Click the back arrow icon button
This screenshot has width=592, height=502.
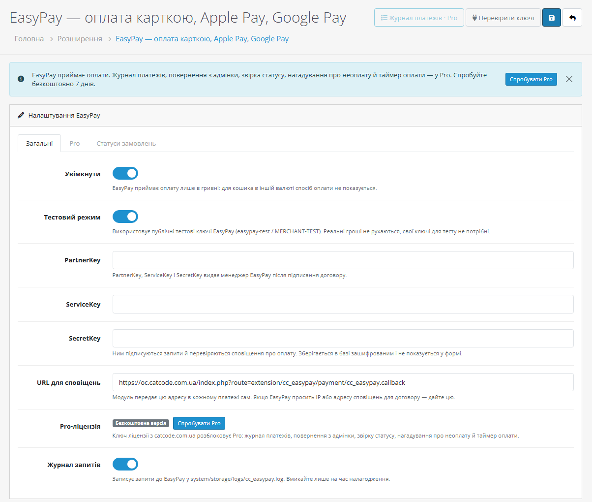click(572, 18)
